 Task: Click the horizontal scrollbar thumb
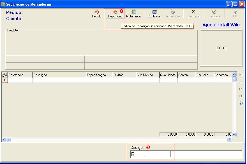tap(9, 140)
